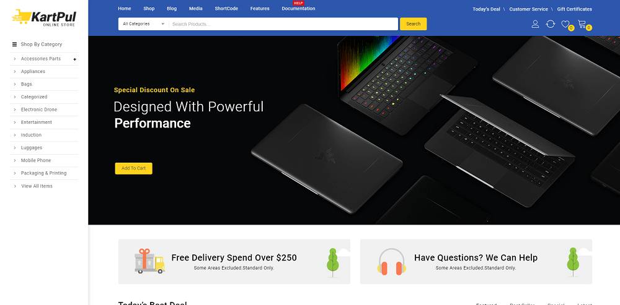The width and height of the screenshot is (620, 305).
Task: Open the wishlist heart icon
Action: [x=565, y=24]
